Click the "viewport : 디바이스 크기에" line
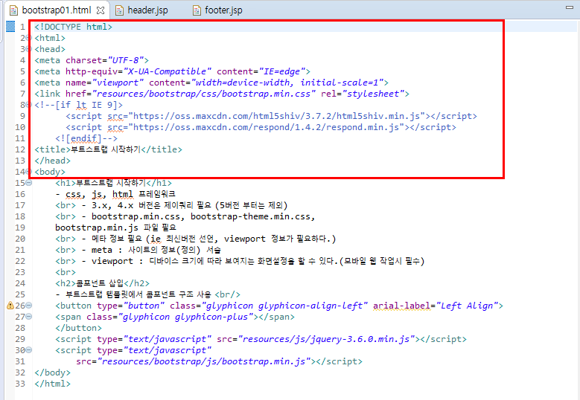Image resolution: width=580 pixels, height=400 pixels. pos(240,261)
